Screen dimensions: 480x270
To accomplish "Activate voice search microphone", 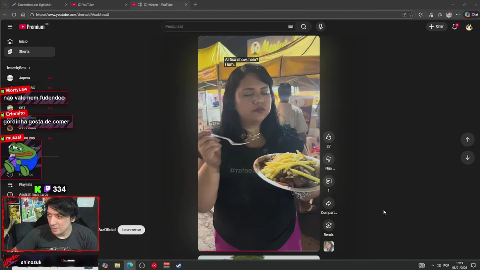I will [x=320, y=27].
